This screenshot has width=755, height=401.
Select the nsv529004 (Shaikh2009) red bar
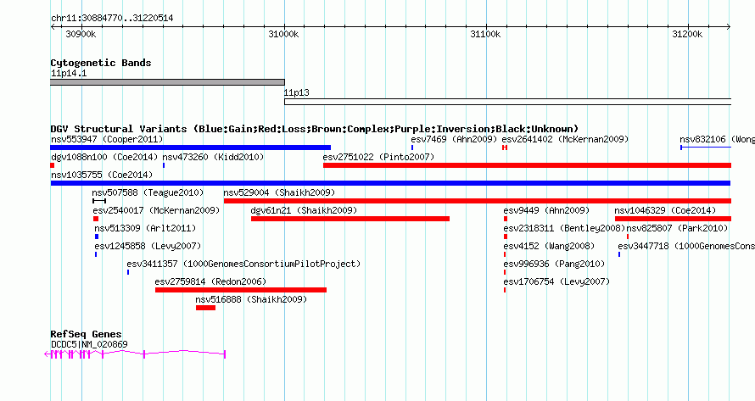coord(478,201)
